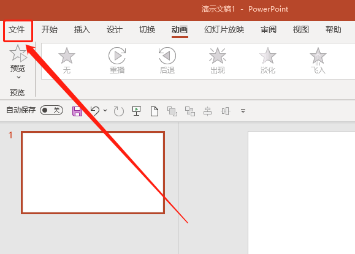Expand the 预览 button dropdown arrow
The width and height of the screenshot is (355, 254).
click(18, 78)
